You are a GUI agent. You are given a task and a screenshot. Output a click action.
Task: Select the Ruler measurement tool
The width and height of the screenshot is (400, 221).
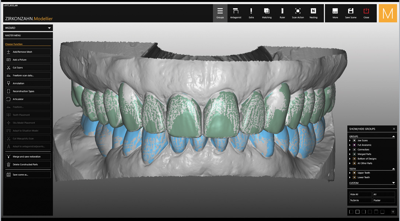click(282, 13)
